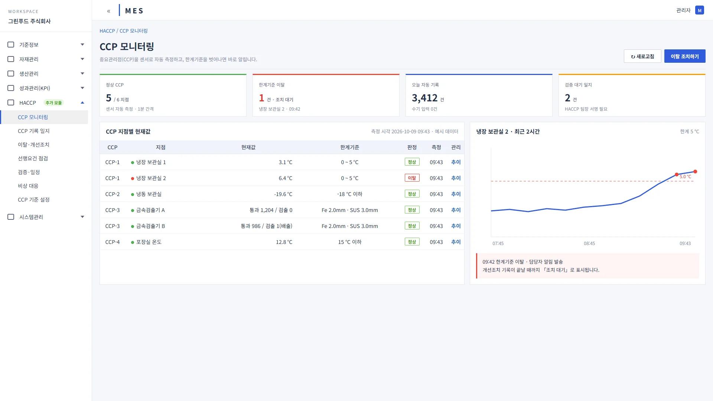Click the 자재관리 menu square icon
The image size is (713, 401).
pos(11,59)
